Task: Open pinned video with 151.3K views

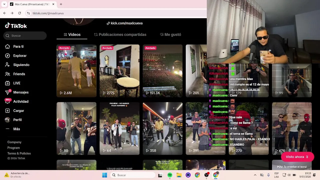Action: click(162, 71)
